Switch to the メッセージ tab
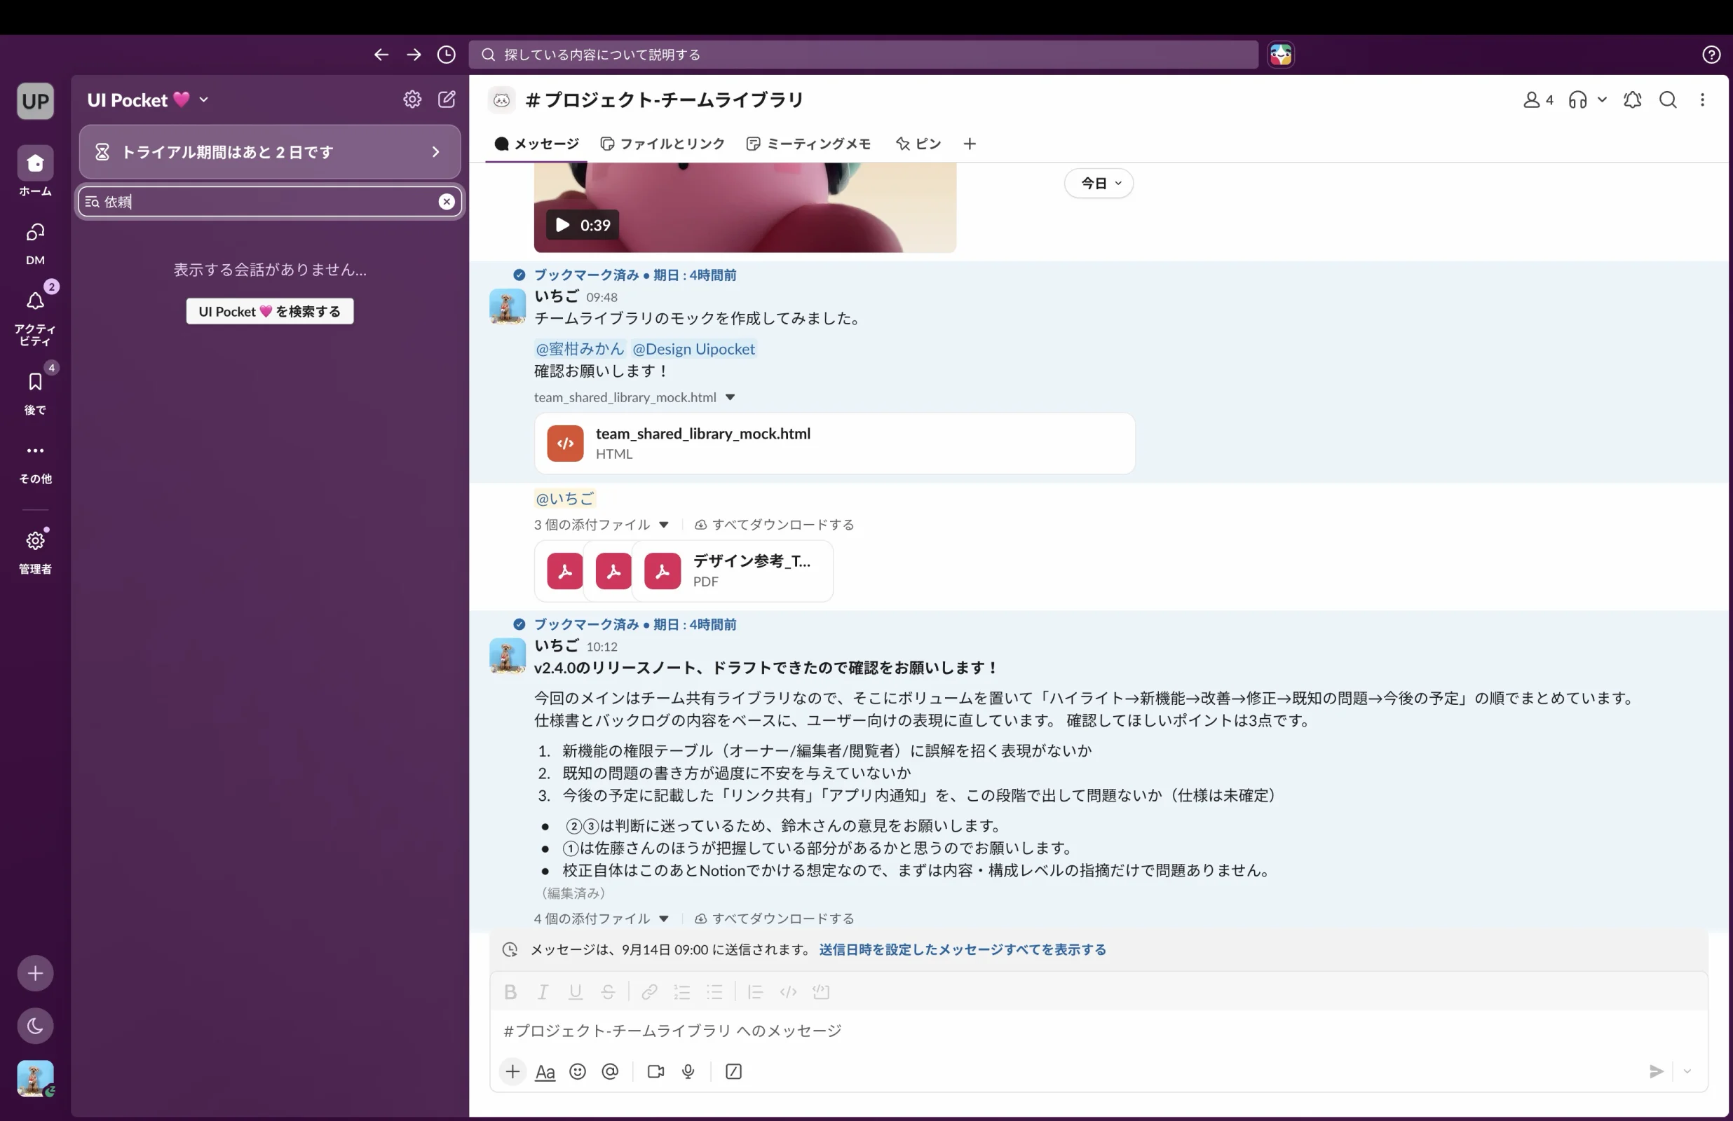This screenshot has height=1121, width=1733. pos(536,144)
